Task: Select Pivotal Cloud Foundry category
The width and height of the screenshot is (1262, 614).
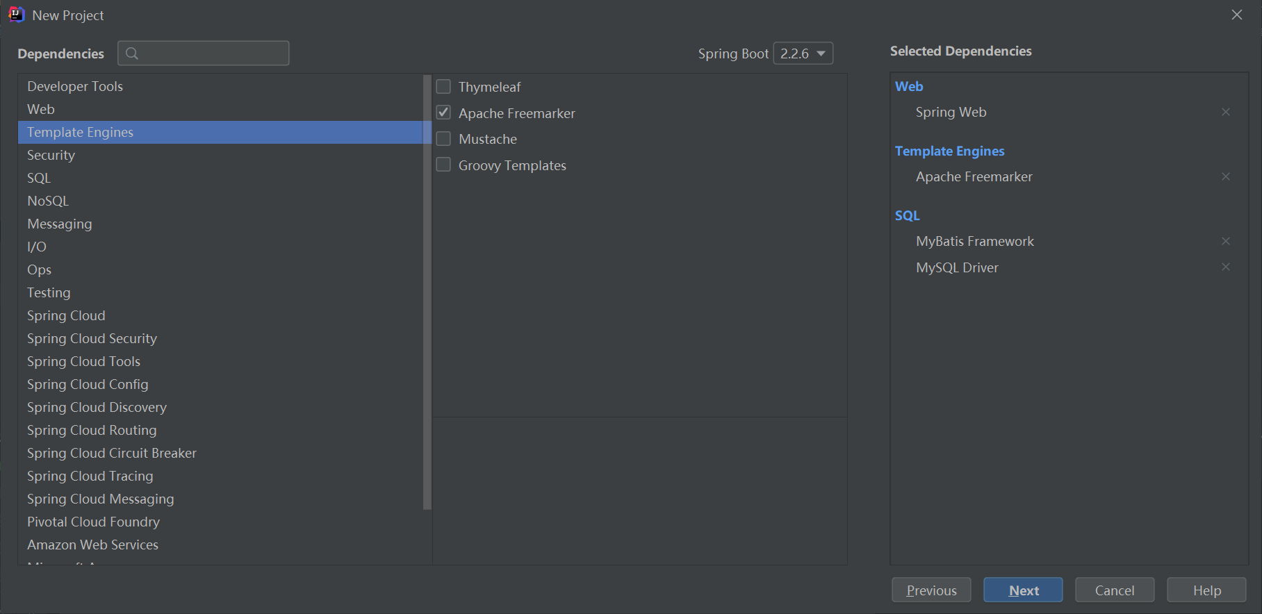Action: pos(220,522)
